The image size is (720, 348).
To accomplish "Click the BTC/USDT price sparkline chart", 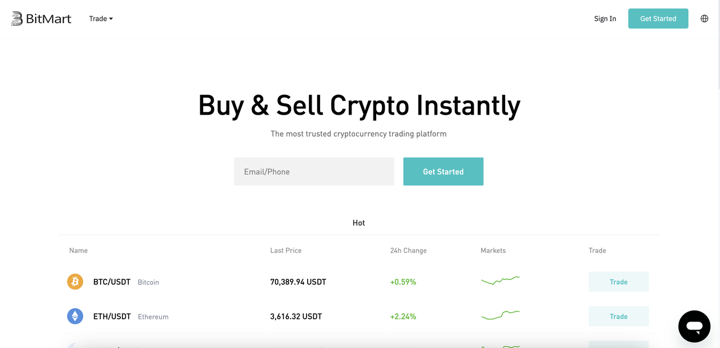I will (500, 281).
